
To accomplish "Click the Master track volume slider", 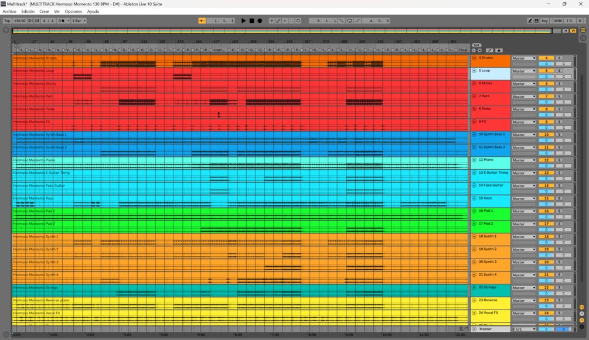I will pyautogui.click(x=546, y=329).
